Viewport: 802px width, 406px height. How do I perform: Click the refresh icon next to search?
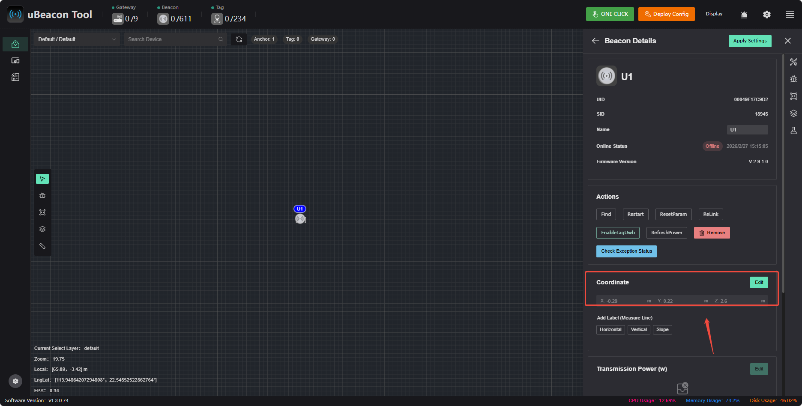point(239,39)
